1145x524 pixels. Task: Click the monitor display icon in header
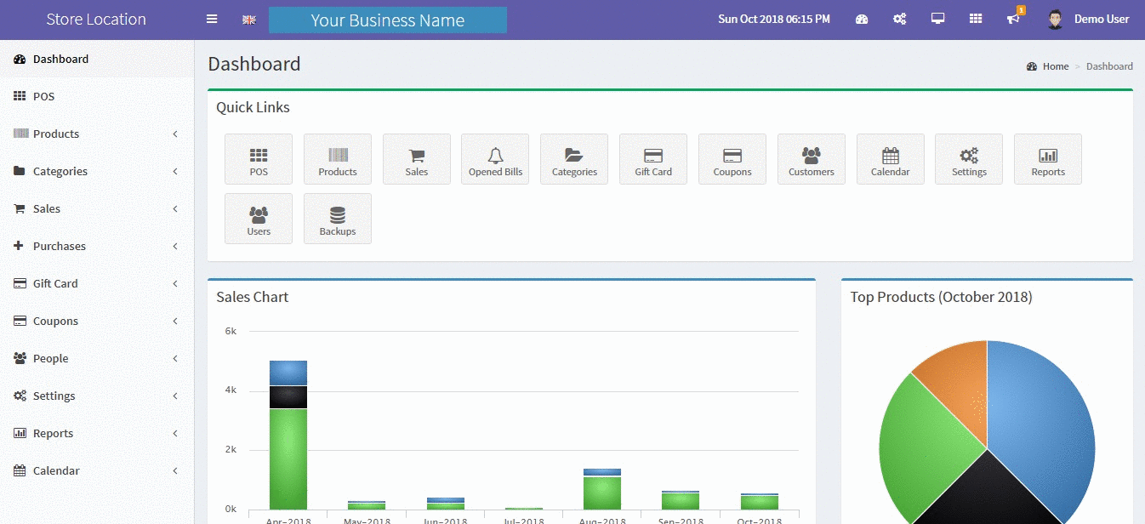[938, 19]
